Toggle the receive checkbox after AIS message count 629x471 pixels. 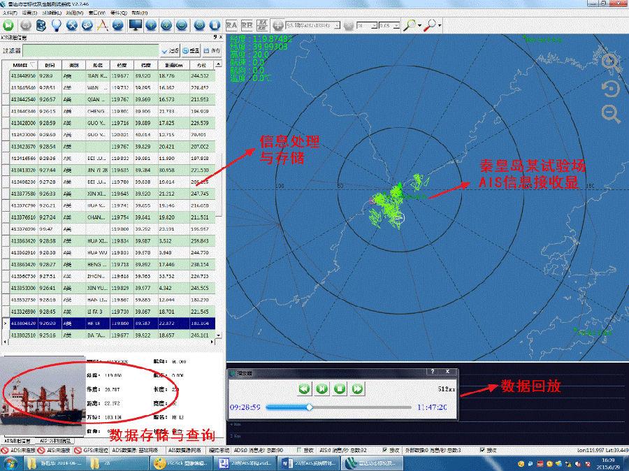pos(386,450)
